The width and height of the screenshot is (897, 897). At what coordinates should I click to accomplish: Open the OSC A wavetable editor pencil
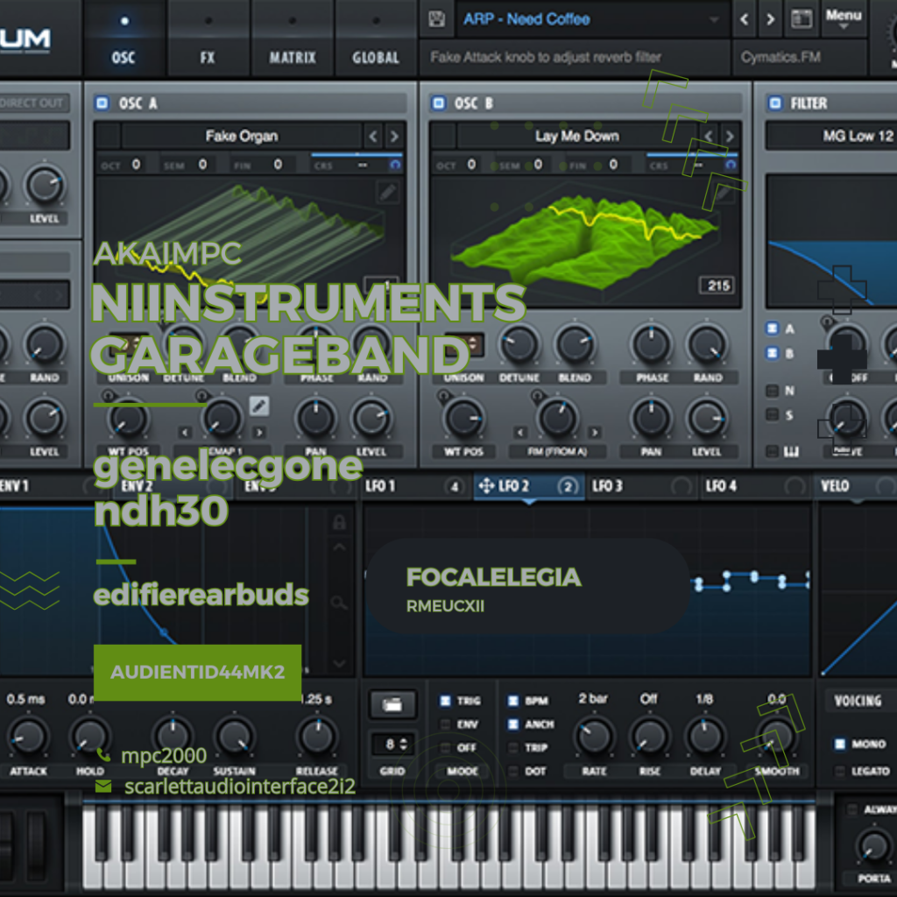[x=388, y=192]
